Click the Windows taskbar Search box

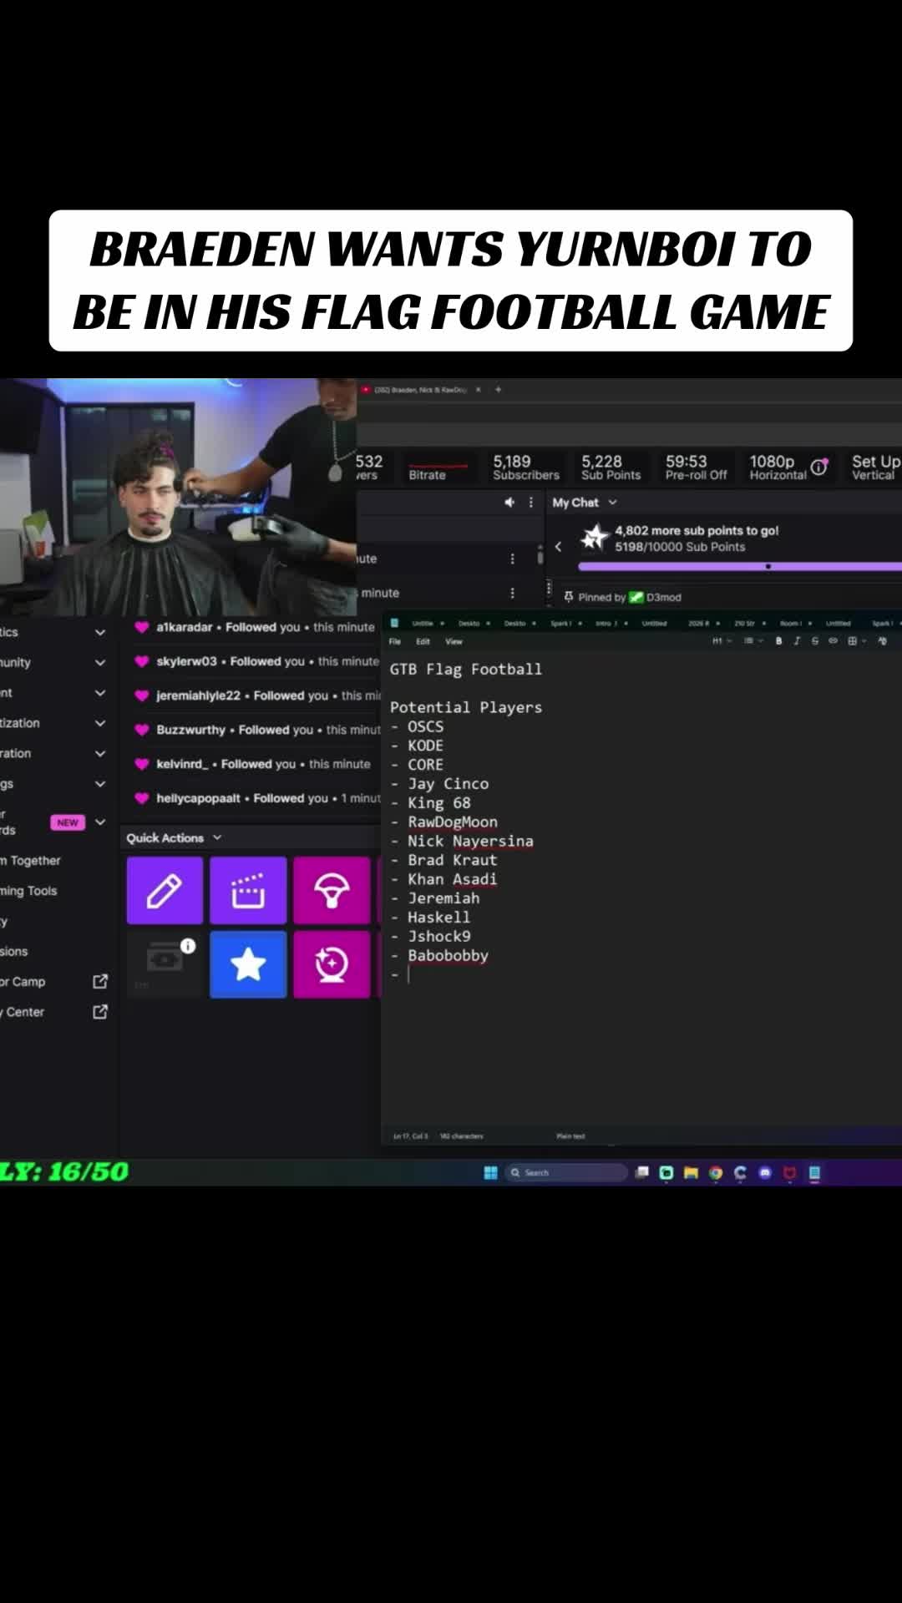pos(567,1172)
